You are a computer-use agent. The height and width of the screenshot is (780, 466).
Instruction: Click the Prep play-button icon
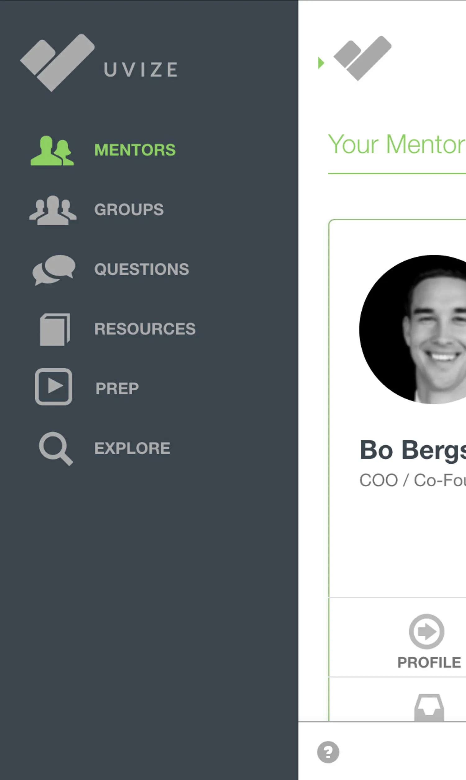pyautogui.click(x=53, y=387)
